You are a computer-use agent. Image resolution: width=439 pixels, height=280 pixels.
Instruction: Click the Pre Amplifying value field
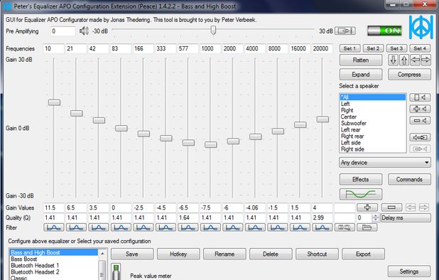[63, 31]
